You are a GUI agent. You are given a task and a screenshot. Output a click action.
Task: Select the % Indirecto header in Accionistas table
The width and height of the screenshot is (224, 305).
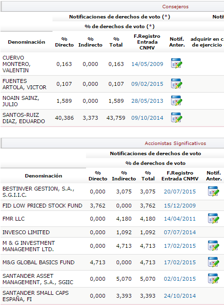[124, 176]
